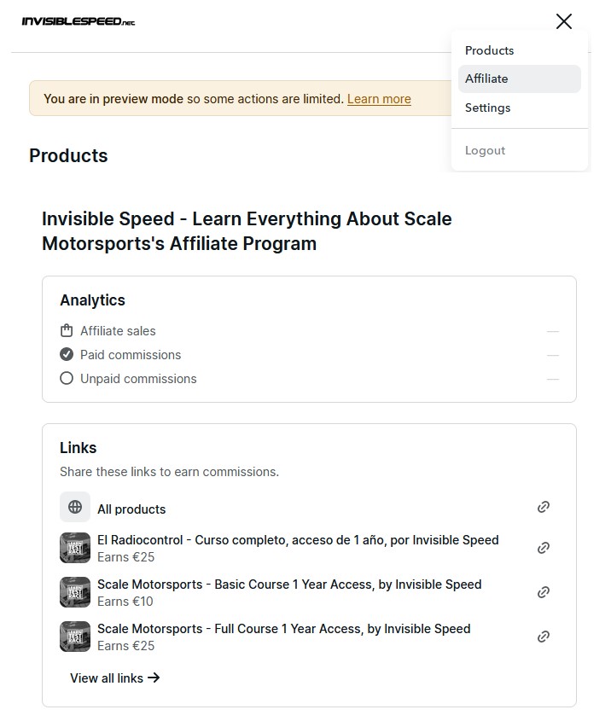Open the Invisible Speed logo homepage
The image size is (611, 727).
click(79, 21)
